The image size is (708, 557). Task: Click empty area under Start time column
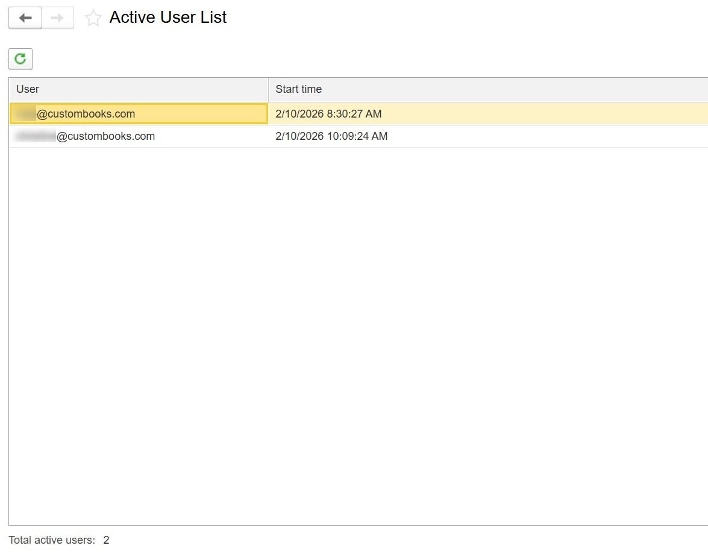[482, 332]
